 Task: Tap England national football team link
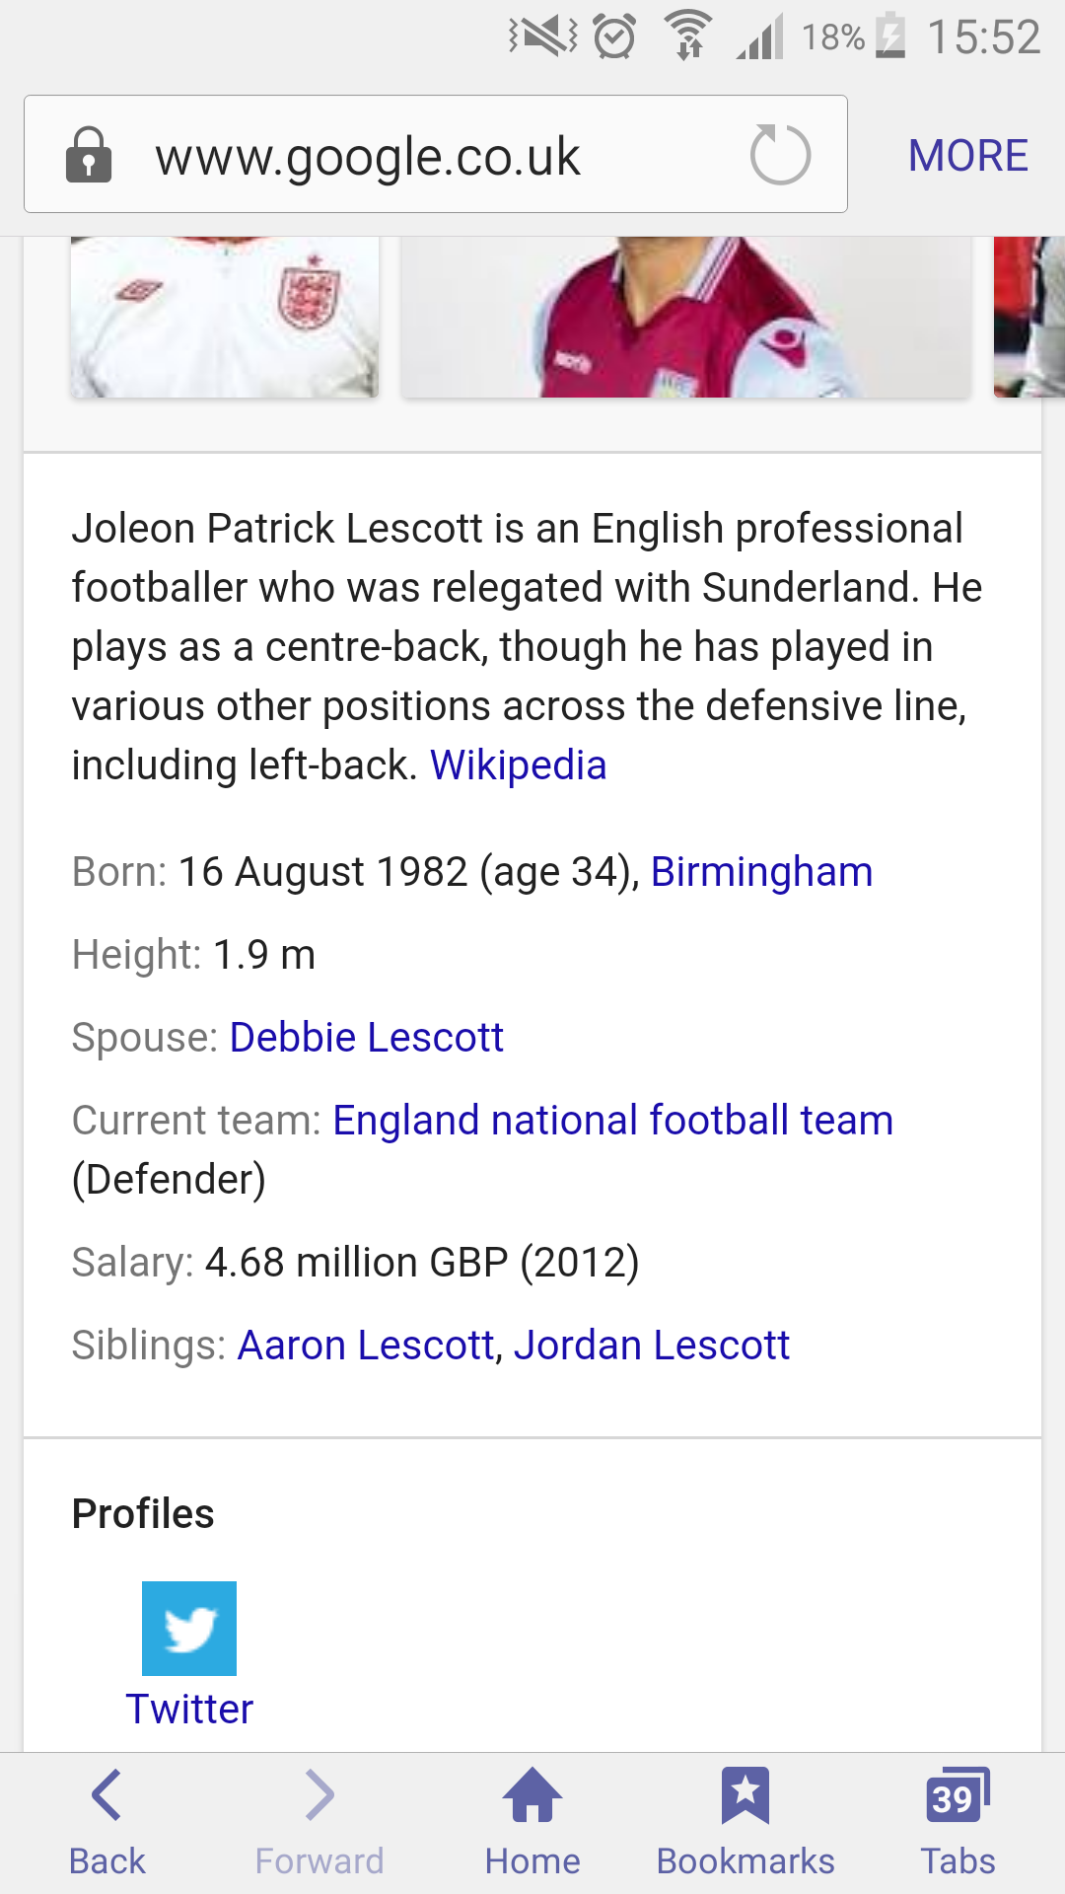tap(612, 1121)
